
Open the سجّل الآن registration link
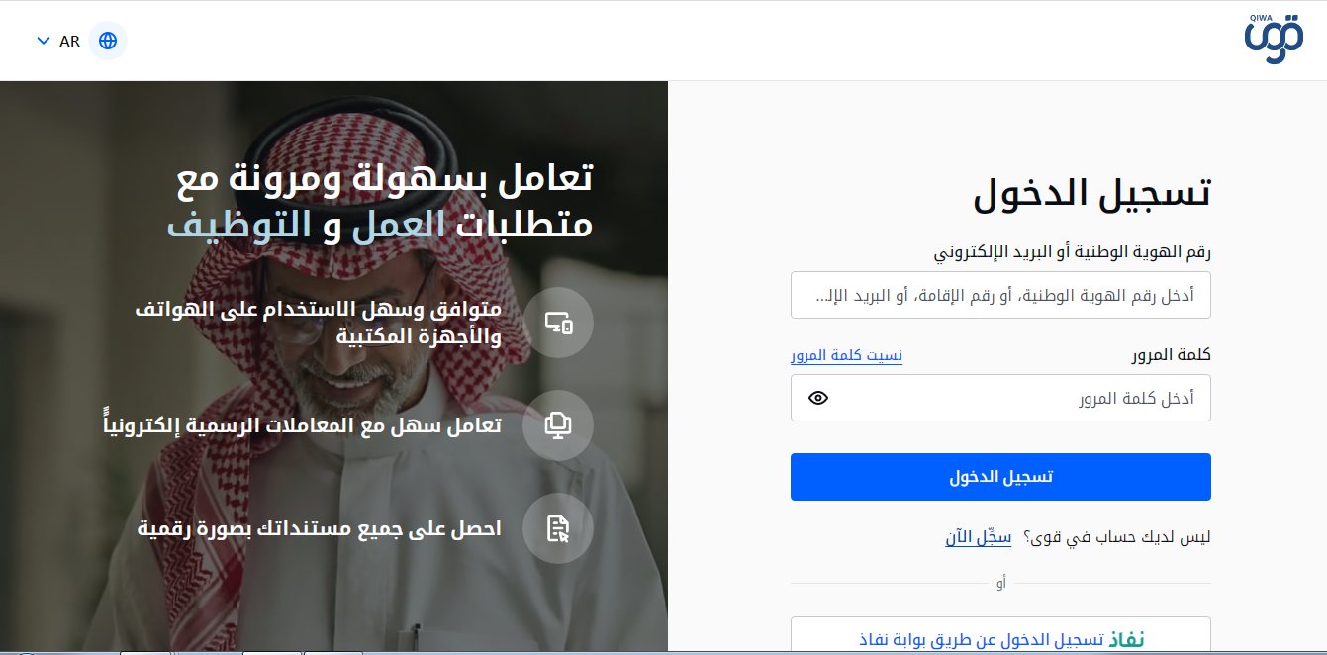(979, 538)
